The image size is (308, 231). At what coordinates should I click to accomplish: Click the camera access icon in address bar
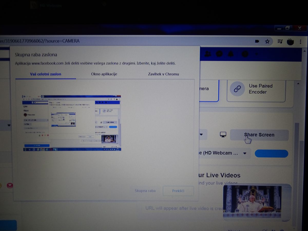pyautogui.click(x=257, y=41)
